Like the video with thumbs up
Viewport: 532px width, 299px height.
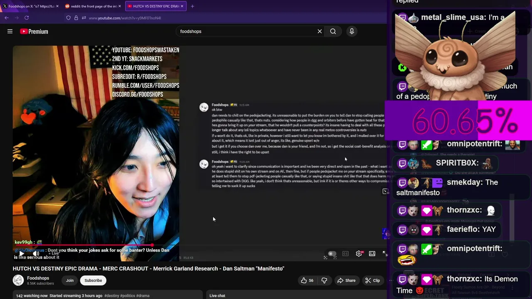pos(307,280)
